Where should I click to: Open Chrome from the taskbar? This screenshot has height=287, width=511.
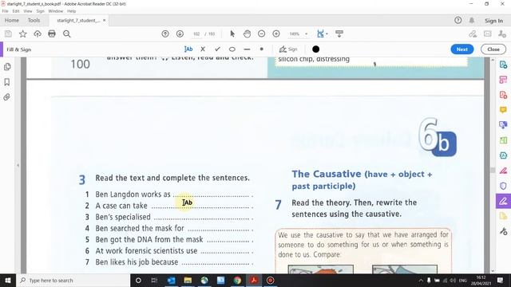tap(237, 280)
